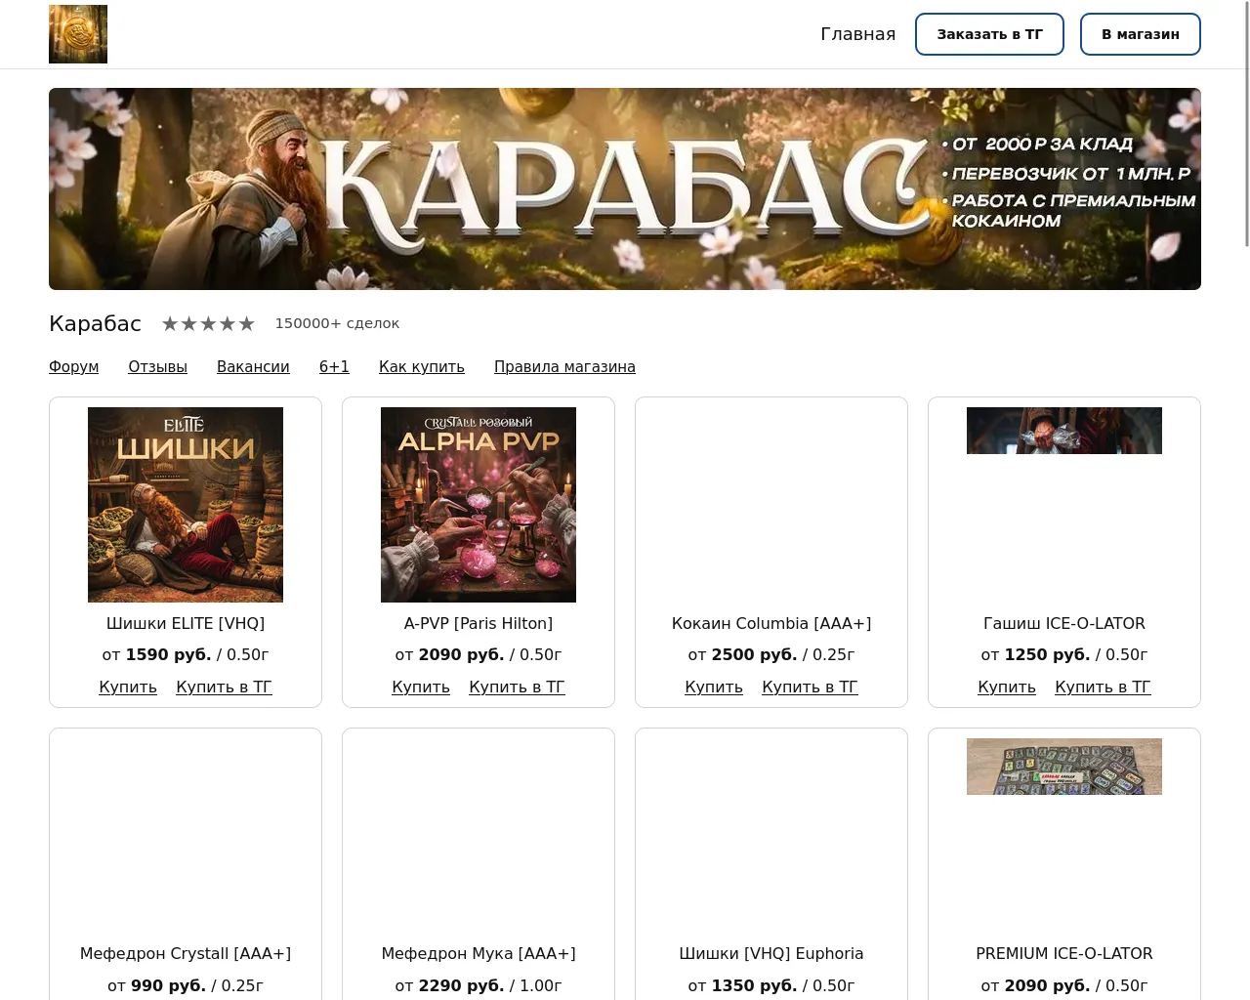Click the Шишки ELITE [VHQ] title

[186, 623]
